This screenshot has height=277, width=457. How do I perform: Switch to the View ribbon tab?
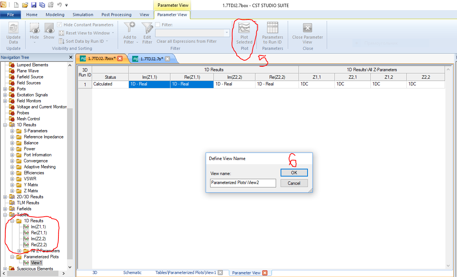tap(144, 15)
